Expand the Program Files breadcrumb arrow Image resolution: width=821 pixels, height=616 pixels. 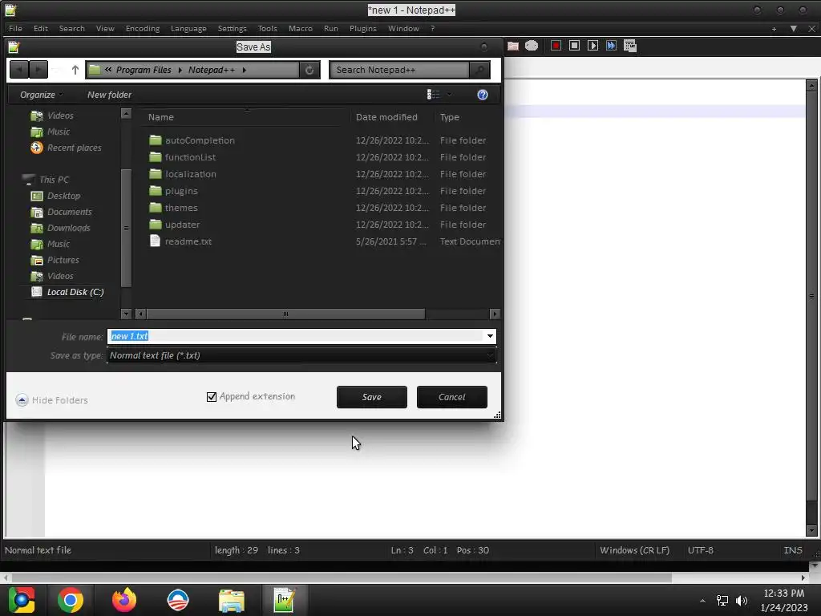180,70
